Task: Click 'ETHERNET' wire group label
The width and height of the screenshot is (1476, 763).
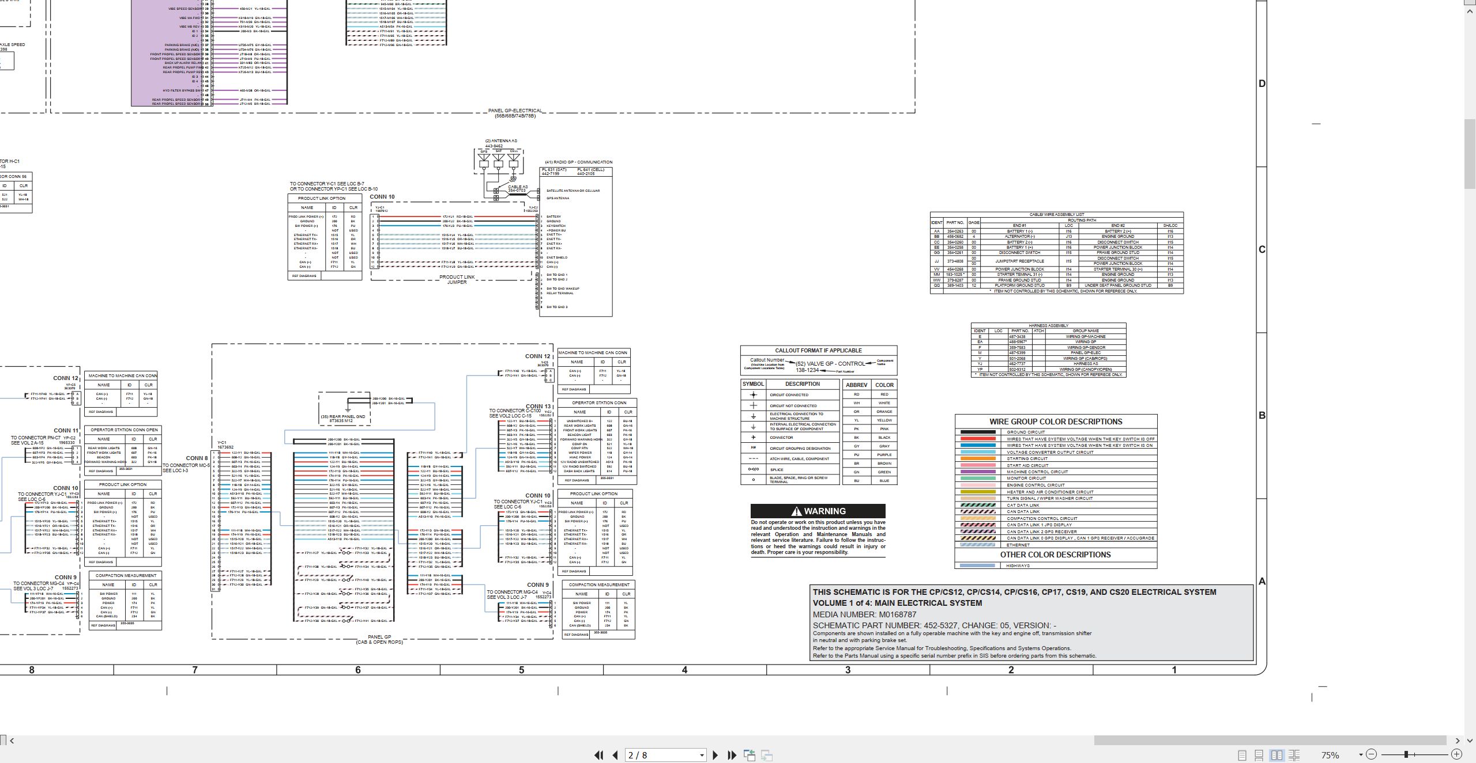Action: pyautogui.click(x=1018, y=545)
